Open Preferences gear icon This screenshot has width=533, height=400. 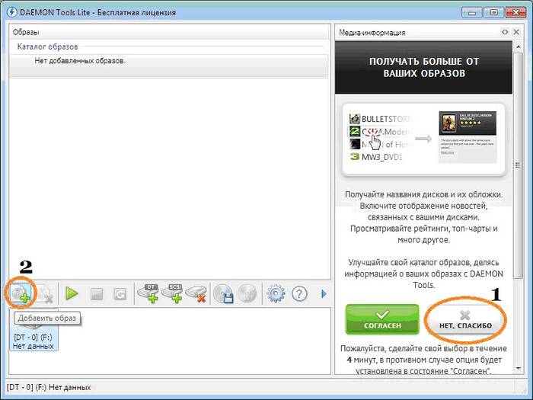click(x=275, y=293)
